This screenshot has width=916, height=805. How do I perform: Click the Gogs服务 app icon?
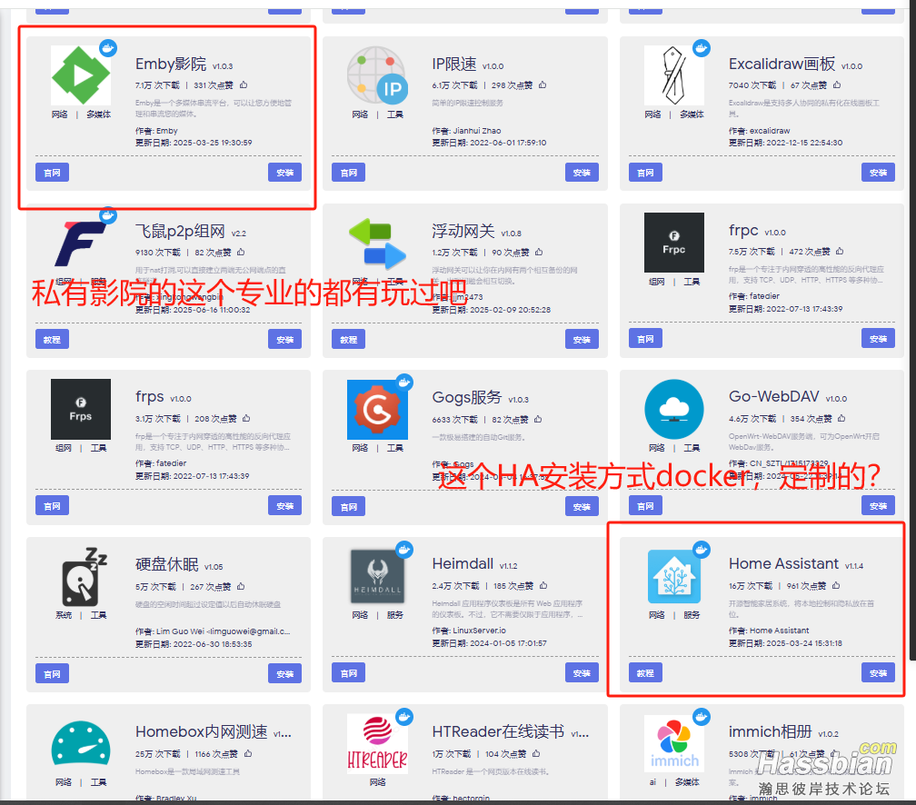pos(377,409)
